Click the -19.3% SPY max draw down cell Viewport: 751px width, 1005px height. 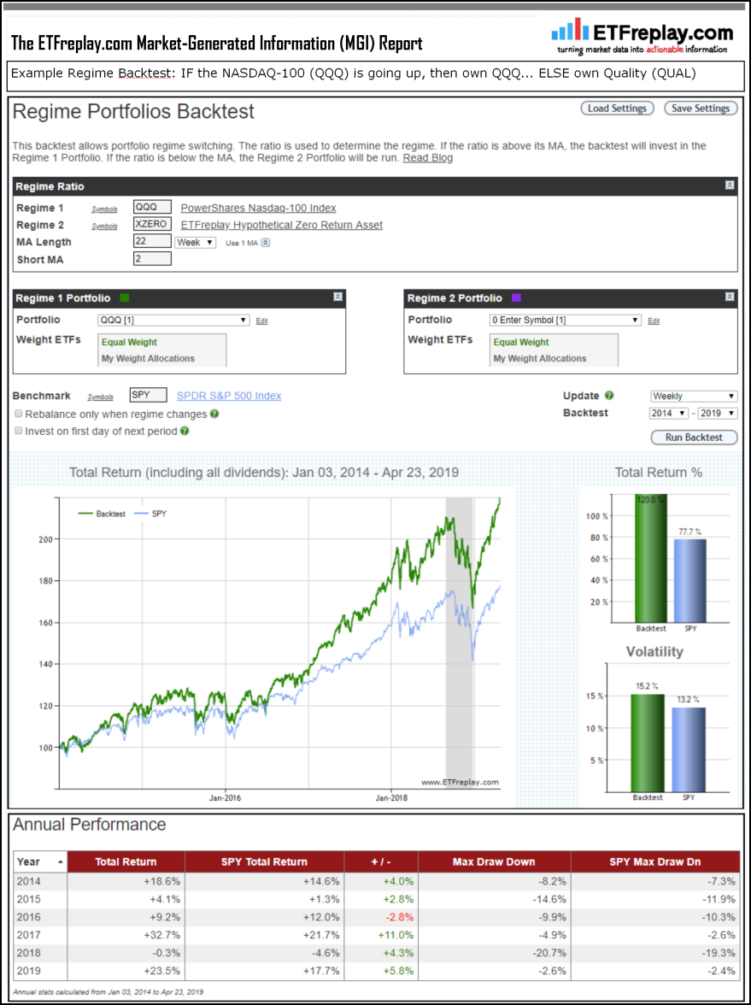tap(654, 953)
